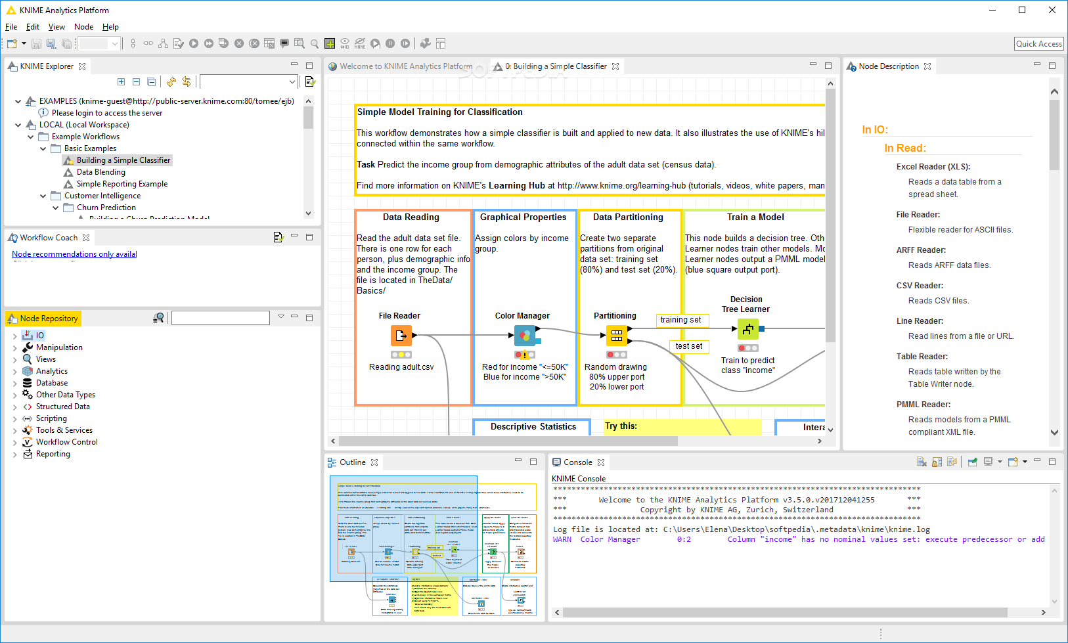Collapse the EXAMPLES server tree node
This screenshot has height=643, width=1068.
[x=18, y=101]
